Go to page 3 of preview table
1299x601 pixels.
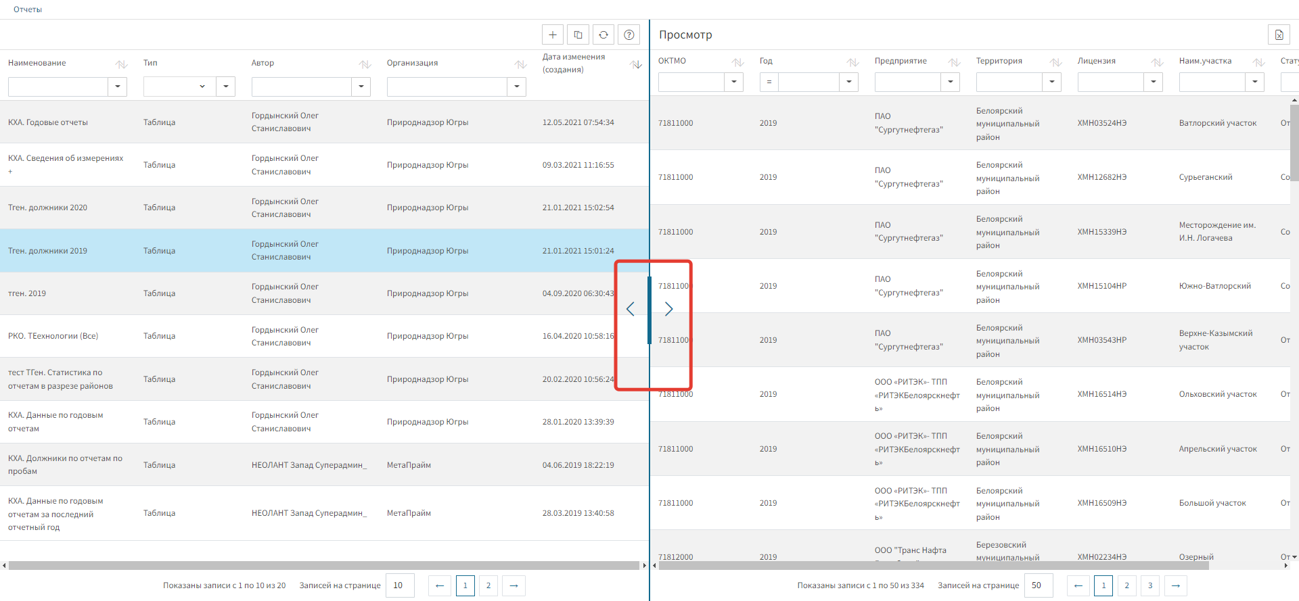[1150, 585]
